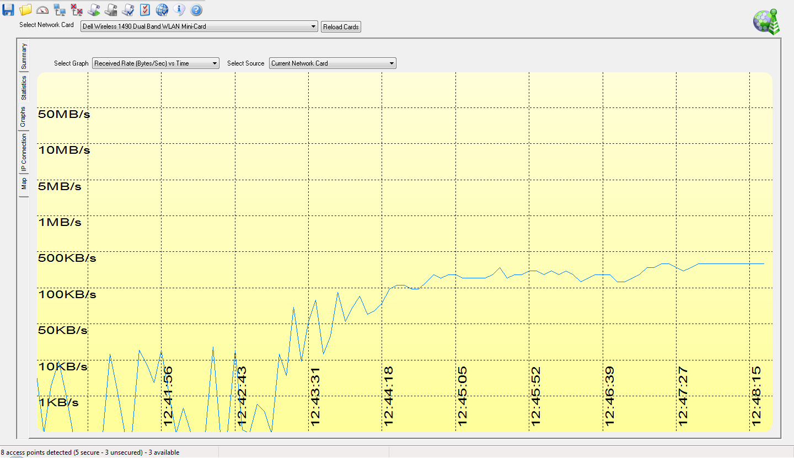Click the 10MB/s axis label
794x458 pixels.
click(x=64, y=150)
